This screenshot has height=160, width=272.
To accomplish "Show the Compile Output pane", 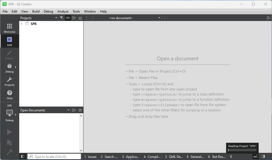I will 152,157.
